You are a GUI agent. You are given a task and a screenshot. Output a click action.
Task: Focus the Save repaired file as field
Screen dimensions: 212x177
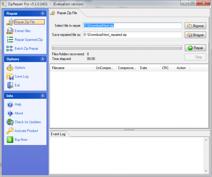coord(132,35)
